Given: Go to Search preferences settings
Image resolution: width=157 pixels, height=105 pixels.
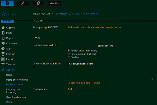Looking at the screenshot, I should pyautogui.click(x=16, y=97).
